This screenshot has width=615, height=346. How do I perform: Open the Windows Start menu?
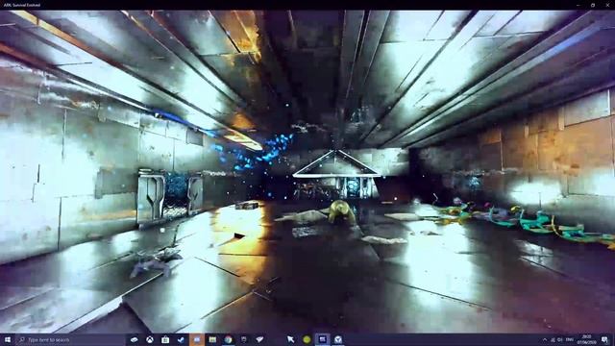pyautogui.click(x=7, y=339)
